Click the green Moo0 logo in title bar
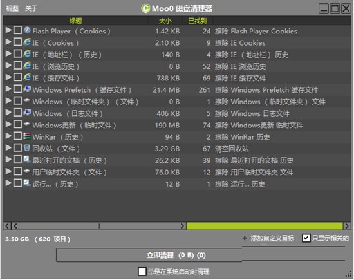The height and width of the screenshot is (280, 354). 145,8
